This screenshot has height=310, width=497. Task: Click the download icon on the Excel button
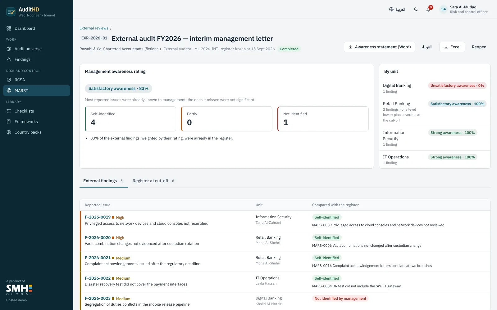pyautogui.click(x=446, y=47)
